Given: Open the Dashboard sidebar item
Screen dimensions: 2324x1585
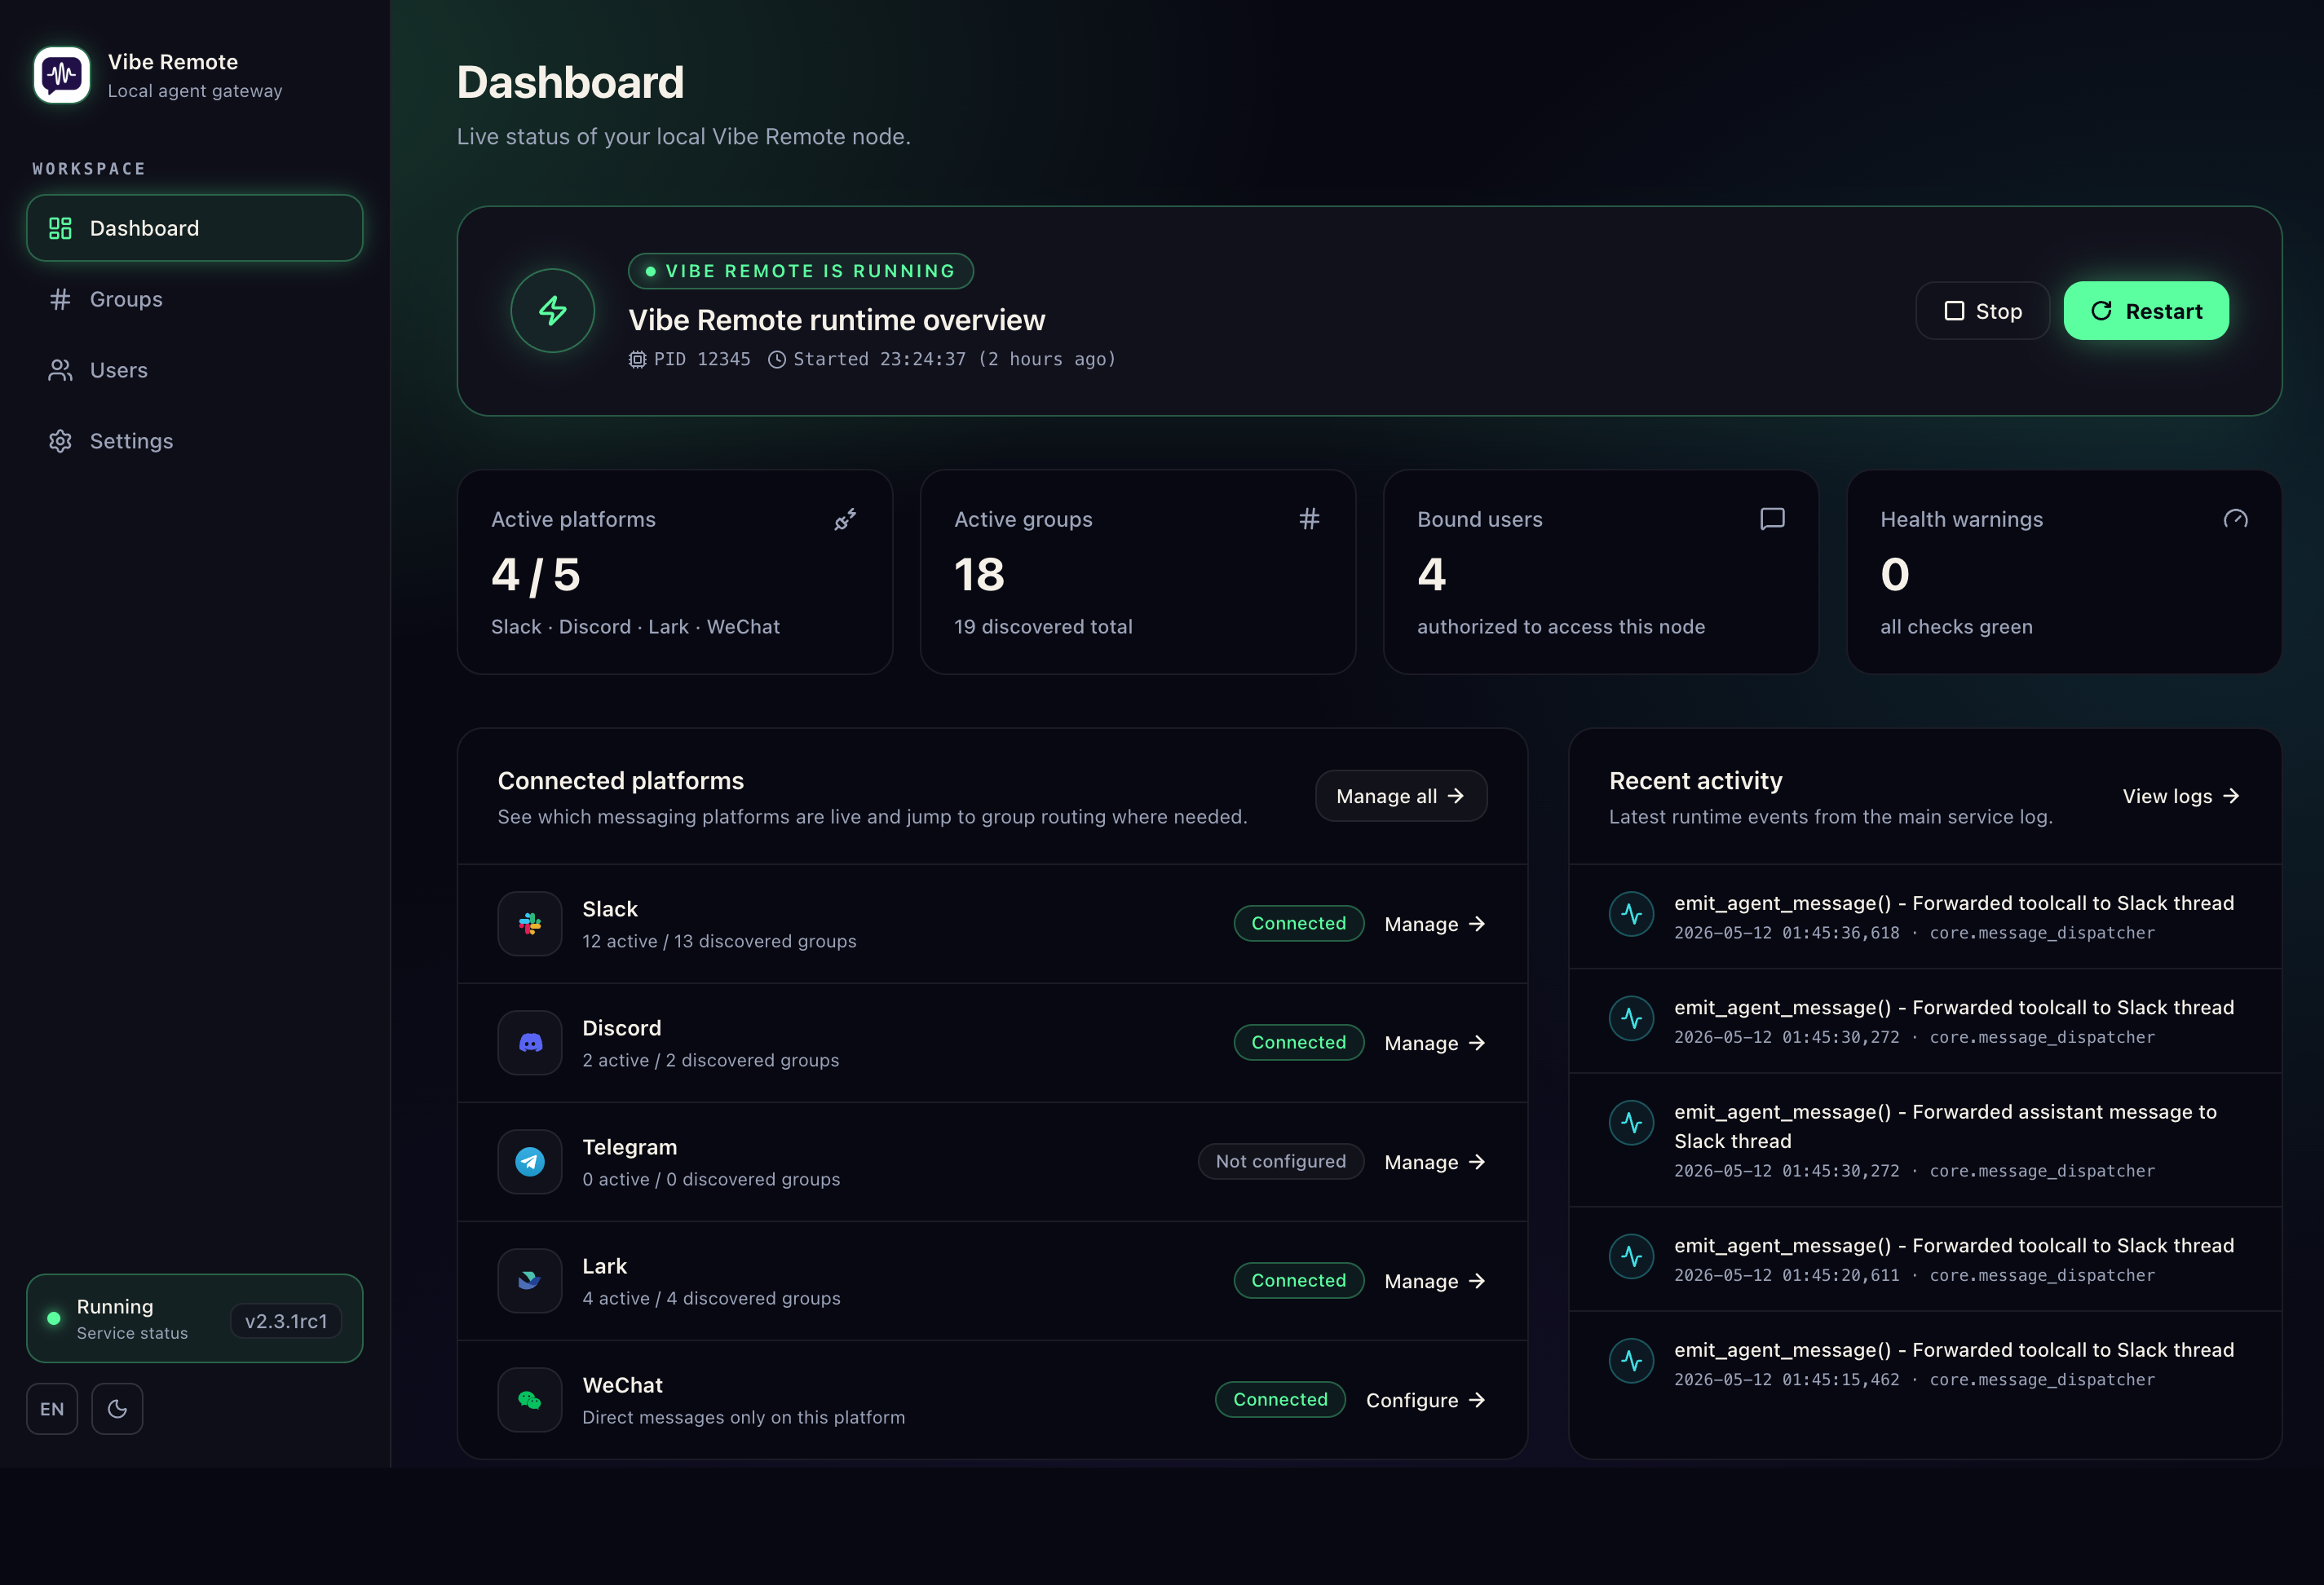Looking at the screenshot, I should (194, 228).
